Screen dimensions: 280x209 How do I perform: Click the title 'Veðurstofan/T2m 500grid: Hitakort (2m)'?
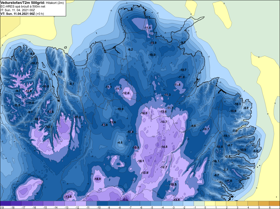click(32, 3)
